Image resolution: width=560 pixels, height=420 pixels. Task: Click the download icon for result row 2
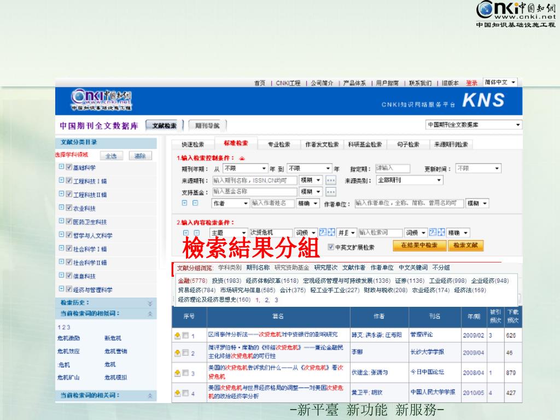(178, 353)
